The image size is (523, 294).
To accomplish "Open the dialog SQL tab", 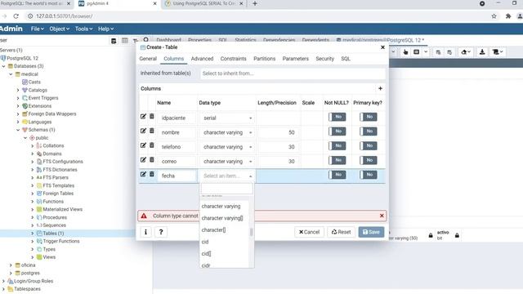I will 346,59.
